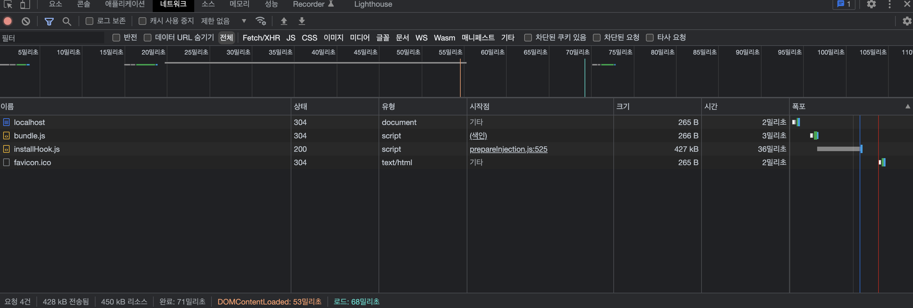Import HAR file
Viewport: 913px width, 308px height.
coord(284,21)
